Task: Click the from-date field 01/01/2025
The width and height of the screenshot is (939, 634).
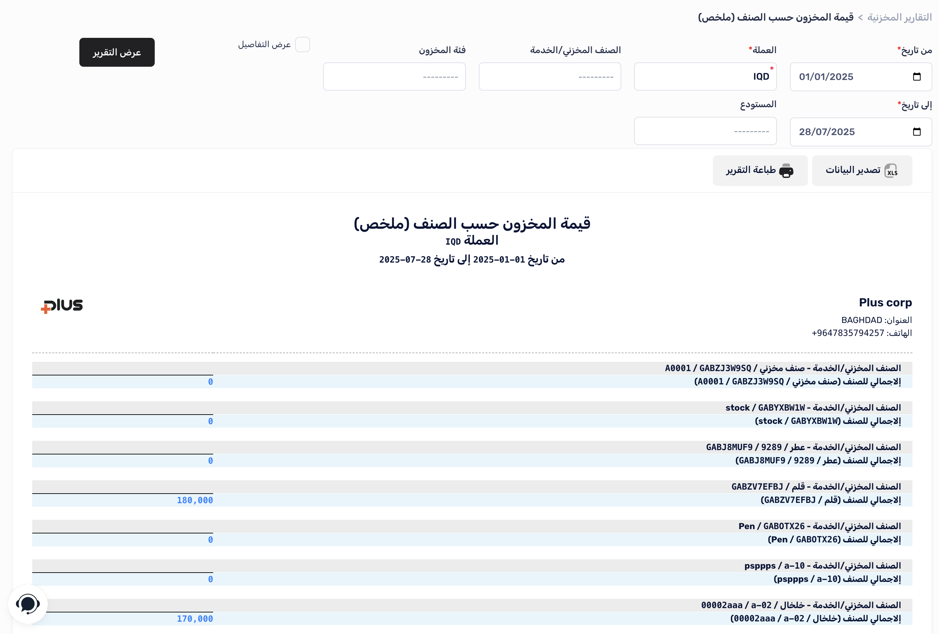Action: click(826, 77)
